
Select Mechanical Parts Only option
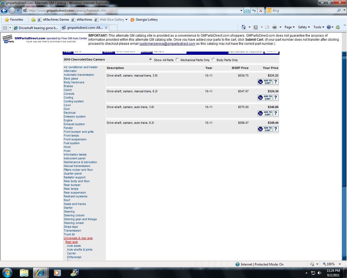tap(177, 60)
